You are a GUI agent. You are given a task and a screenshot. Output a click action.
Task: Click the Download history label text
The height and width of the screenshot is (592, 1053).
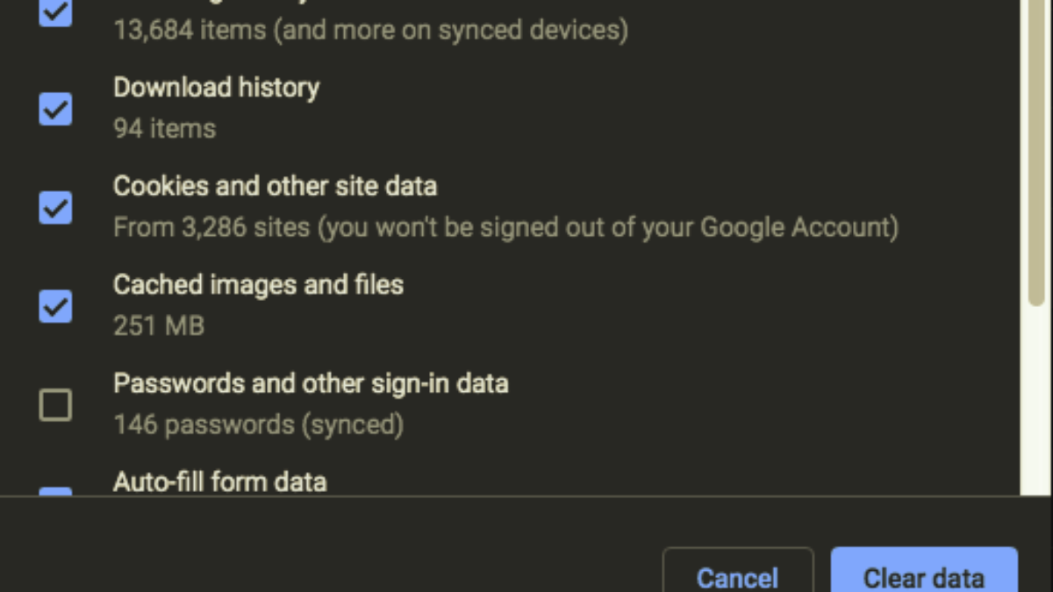point(216,88)
